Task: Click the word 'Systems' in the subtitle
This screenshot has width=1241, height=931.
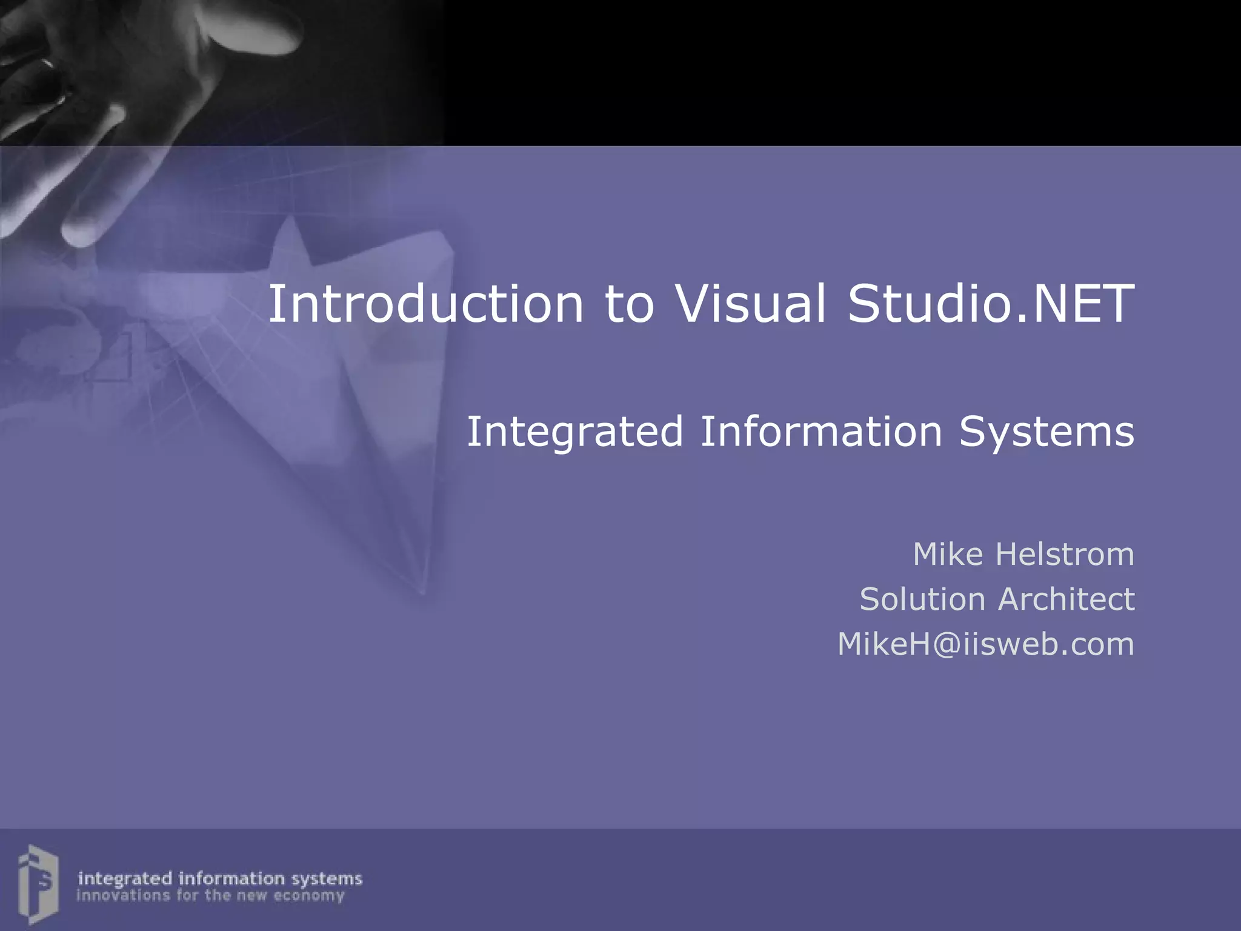Action: click(1046, 432)
